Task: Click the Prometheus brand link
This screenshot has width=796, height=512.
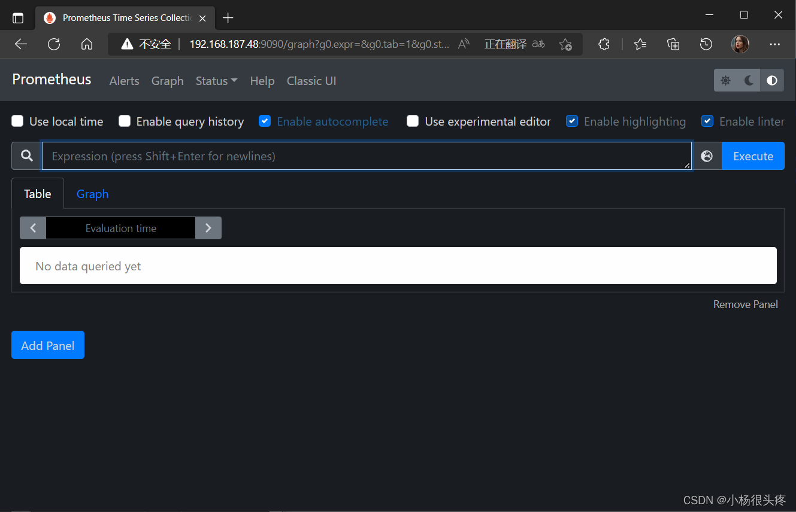Action: tap(52, 80)
